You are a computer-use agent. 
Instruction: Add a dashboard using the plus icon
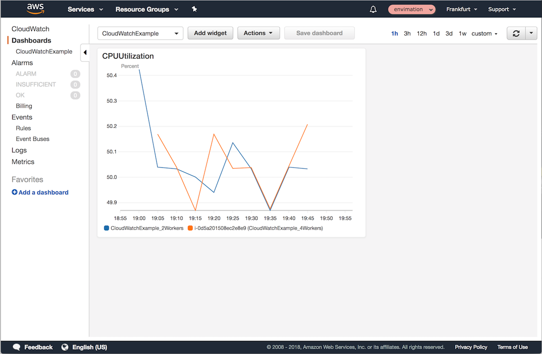(14, 192)
